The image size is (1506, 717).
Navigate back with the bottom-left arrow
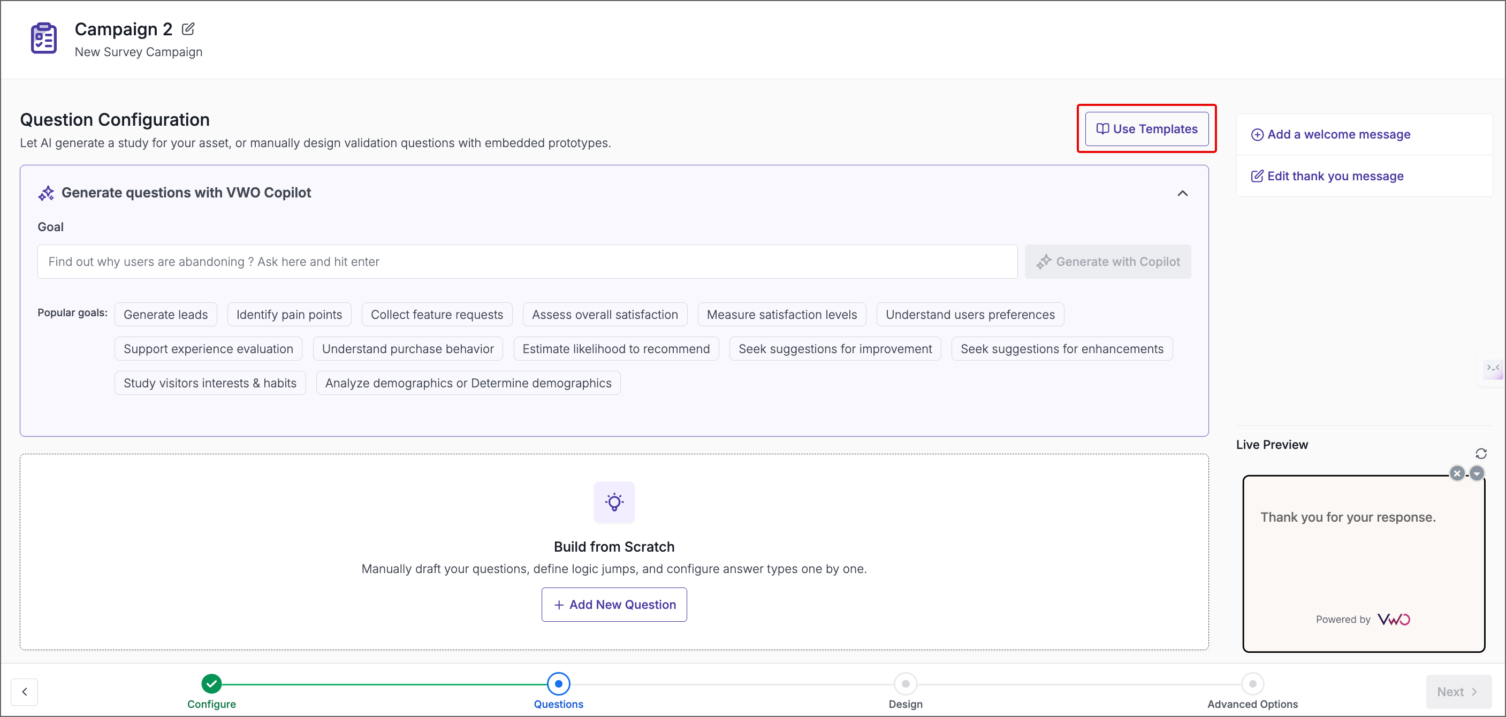[x=25, y=691]
